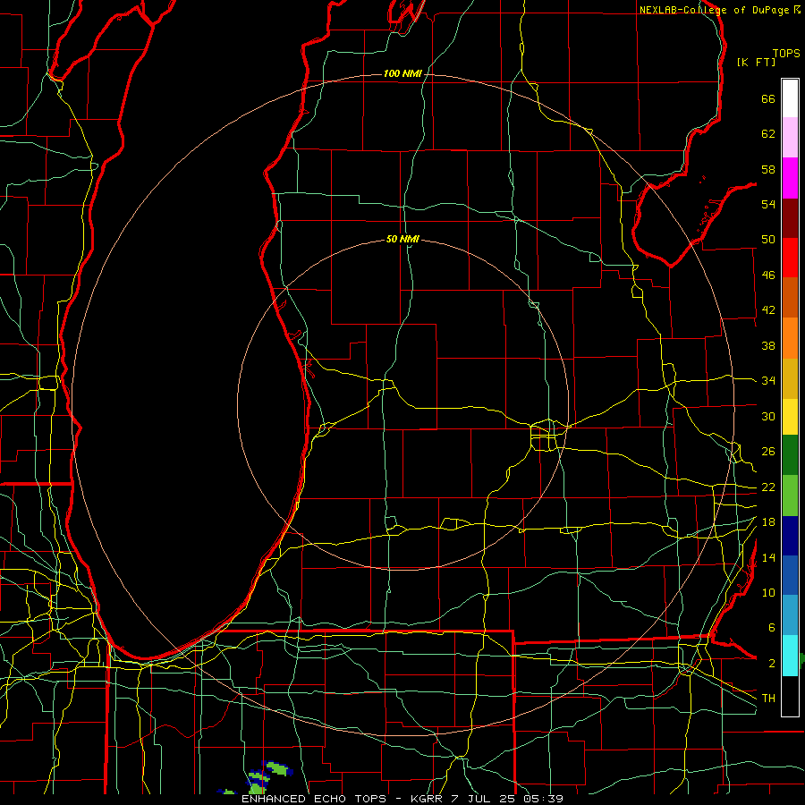Click the 34 legend value
805x805 pixels.
pos(768,381)
